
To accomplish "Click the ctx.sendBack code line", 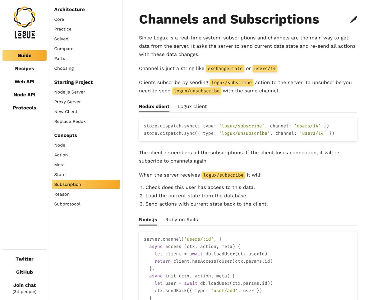I will tap(208, 290).
